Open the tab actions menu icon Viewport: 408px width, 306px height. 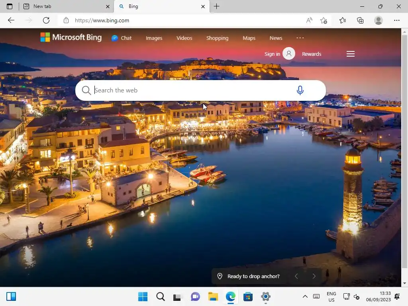click(x=10, y=6)
